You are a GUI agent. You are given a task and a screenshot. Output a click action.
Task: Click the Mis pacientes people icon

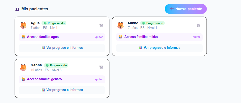(x=17, y=9)
